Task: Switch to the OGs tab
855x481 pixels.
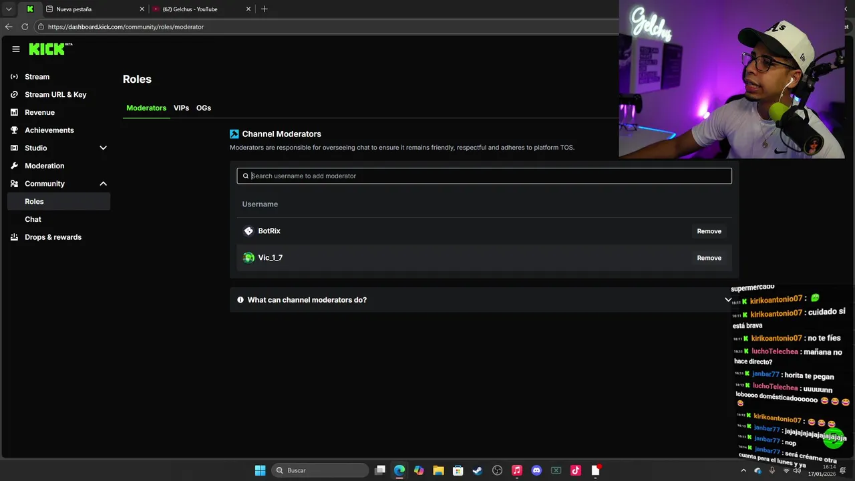Action: tap(204, 108)
